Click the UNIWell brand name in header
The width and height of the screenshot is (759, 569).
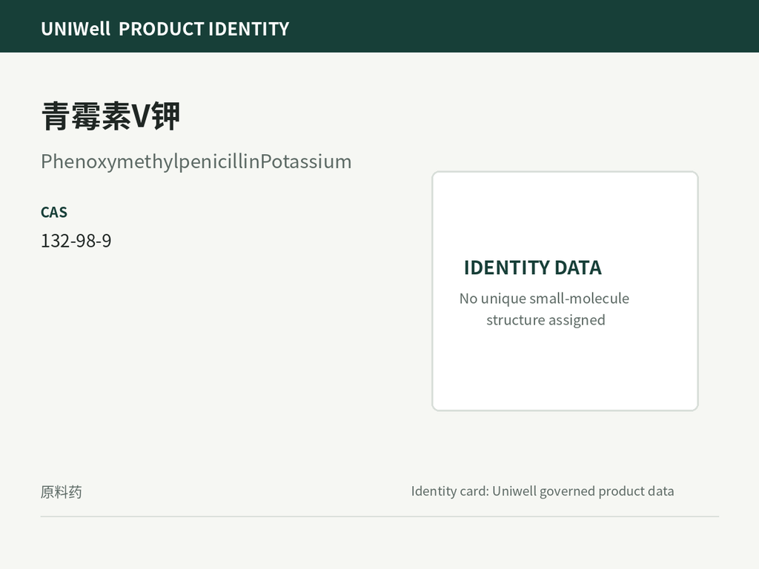click(76, 29)
